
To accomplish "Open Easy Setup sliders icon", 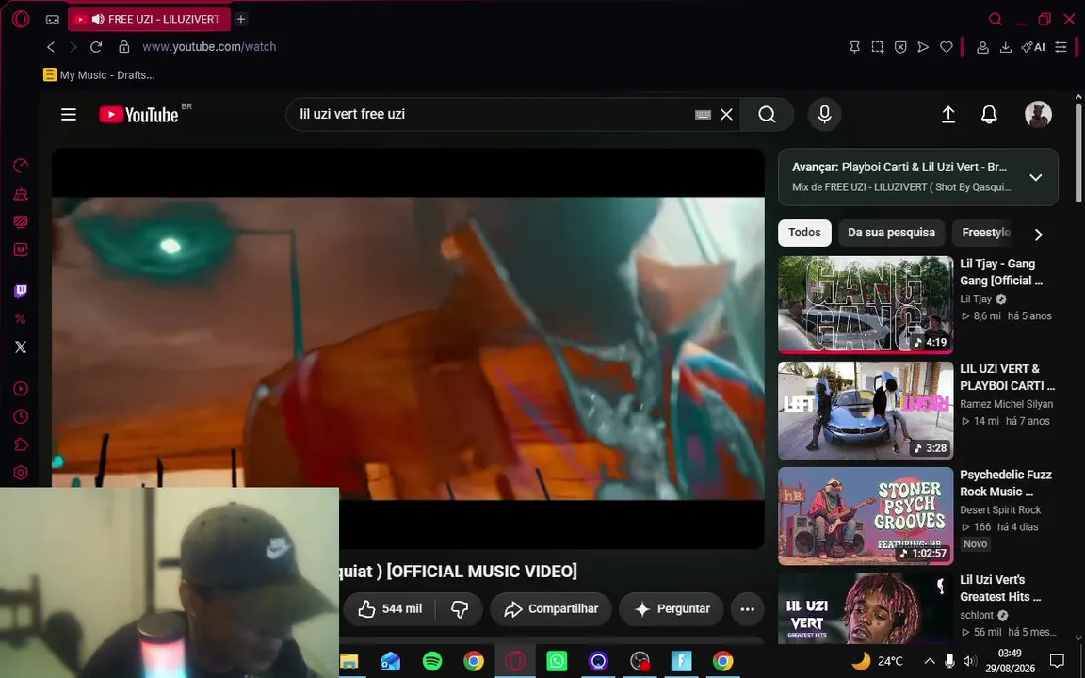I will [1061, 47].
